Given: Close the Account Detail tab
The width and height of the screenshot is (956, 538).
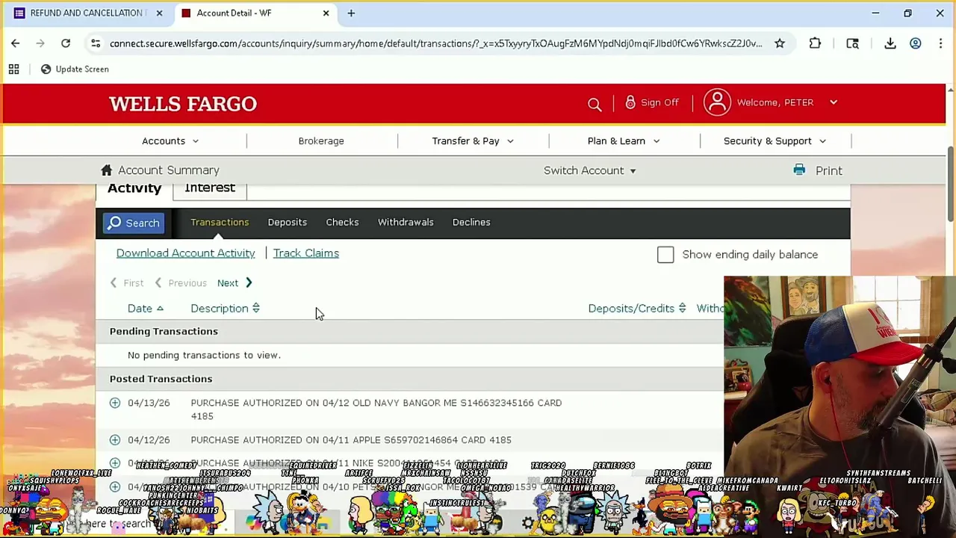Looking at the screenshot, I should point(326,13).
